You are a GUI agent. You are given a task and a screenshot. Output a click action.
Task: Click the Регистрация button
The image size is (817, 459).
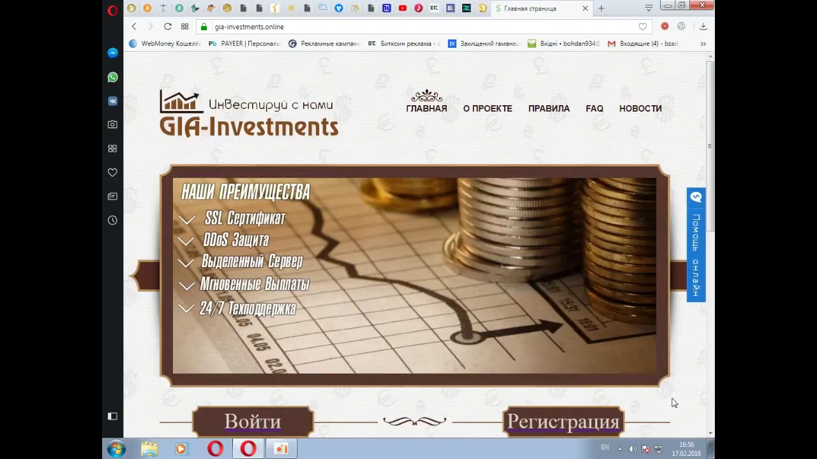pos(563,421)
